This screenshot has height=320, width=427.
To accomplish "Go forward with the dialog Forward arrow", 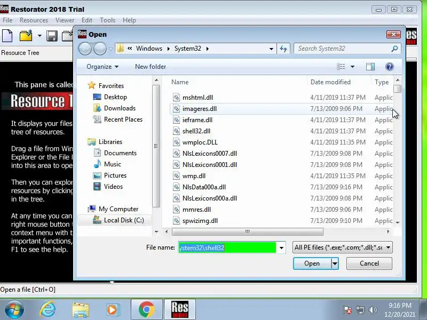I will coord(100,49).
